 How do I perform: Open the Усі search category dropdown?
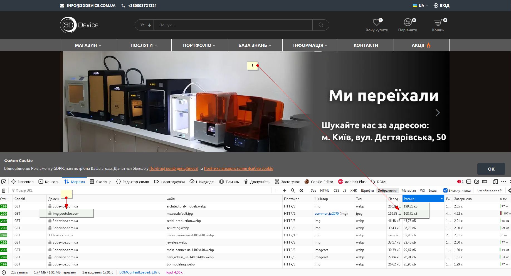pyautogui.click(x=145, y=25)
